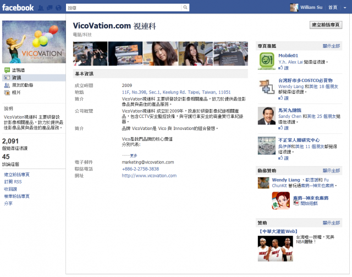
Task: Click 馬英九總統 portrait thumbnail
Action: [267, 116]
